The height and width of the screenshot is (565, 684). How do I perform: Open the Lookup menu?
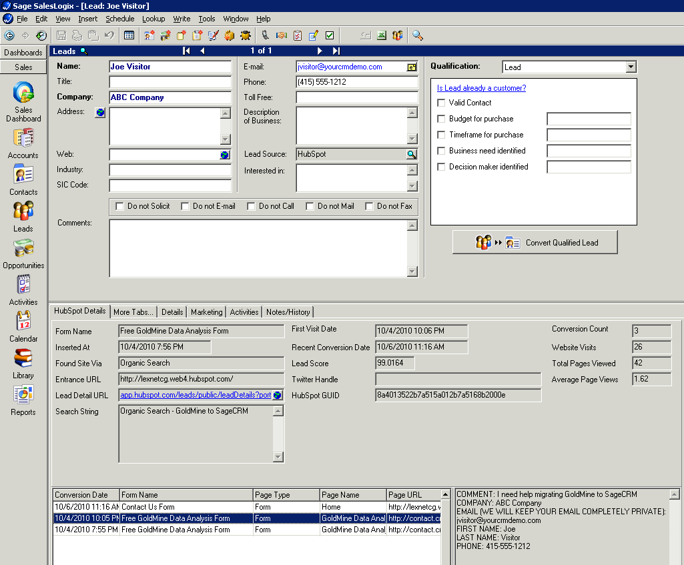153,19
